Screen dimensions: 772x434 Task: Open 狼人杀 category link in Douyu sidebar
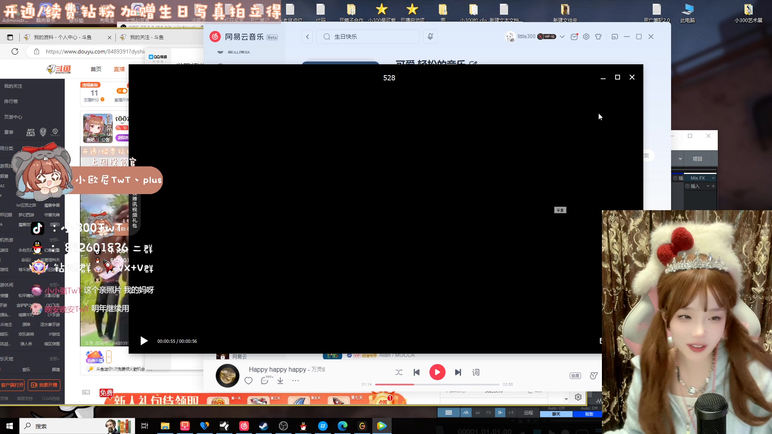click(26, 344)
